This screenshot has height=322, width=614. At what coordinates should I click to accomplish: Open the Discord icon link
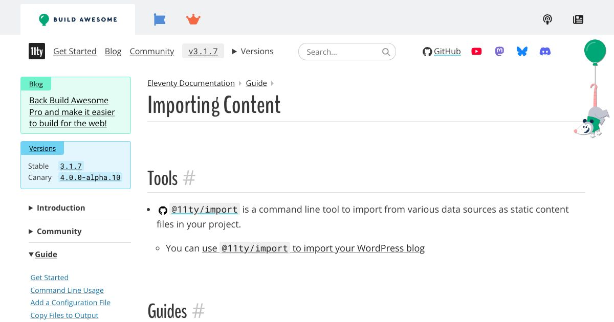click(x=545, y=51)
